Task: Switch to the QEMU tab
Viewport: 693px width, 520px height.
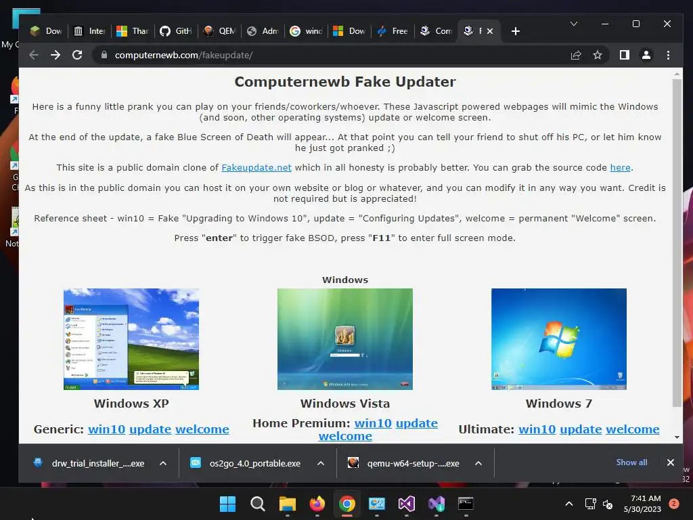Action: [x=219, y=31]
